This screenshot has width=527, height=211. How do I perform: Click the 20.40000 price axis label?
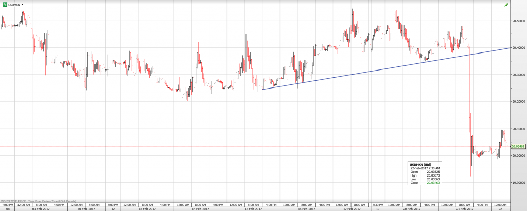518,48
